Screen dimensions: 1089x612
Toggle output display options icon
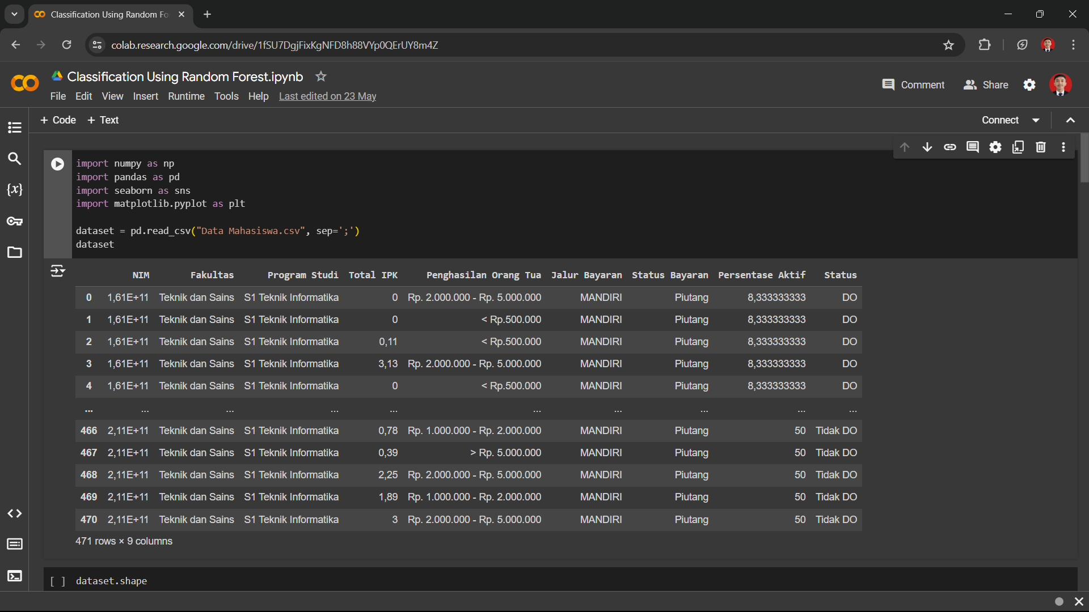coord(57,271)
